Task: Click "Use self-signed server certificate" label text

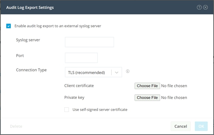Action: pyautogui.click(x=100, y=110)
